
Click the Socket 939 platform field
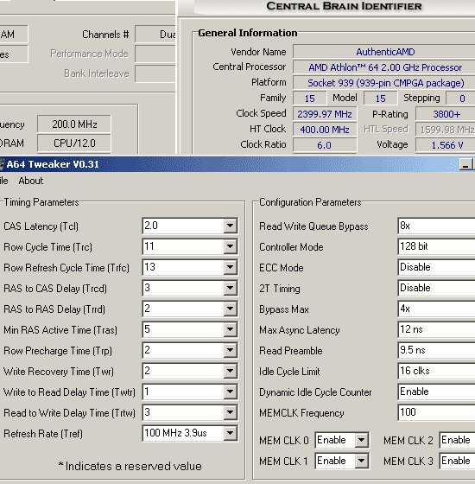(x=384, y=83)
